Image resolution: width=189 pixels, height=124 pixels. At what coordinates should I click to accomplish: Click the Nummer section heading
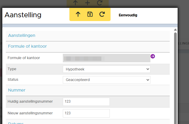pyautogui.click(x=17, y=90)
